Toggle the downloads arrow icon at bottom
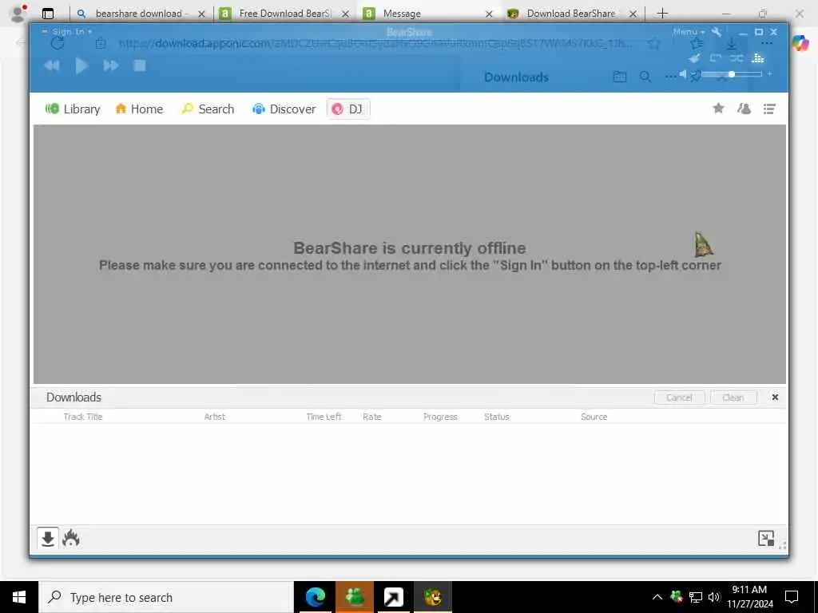The height and width of the screenshot is (613, 818). 47,539
